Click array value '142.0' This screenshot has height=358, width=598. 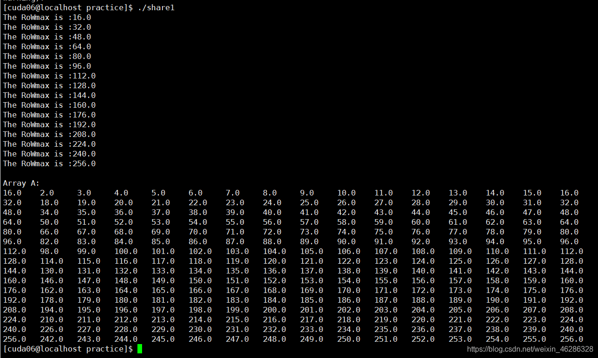[x=497, y=271]
